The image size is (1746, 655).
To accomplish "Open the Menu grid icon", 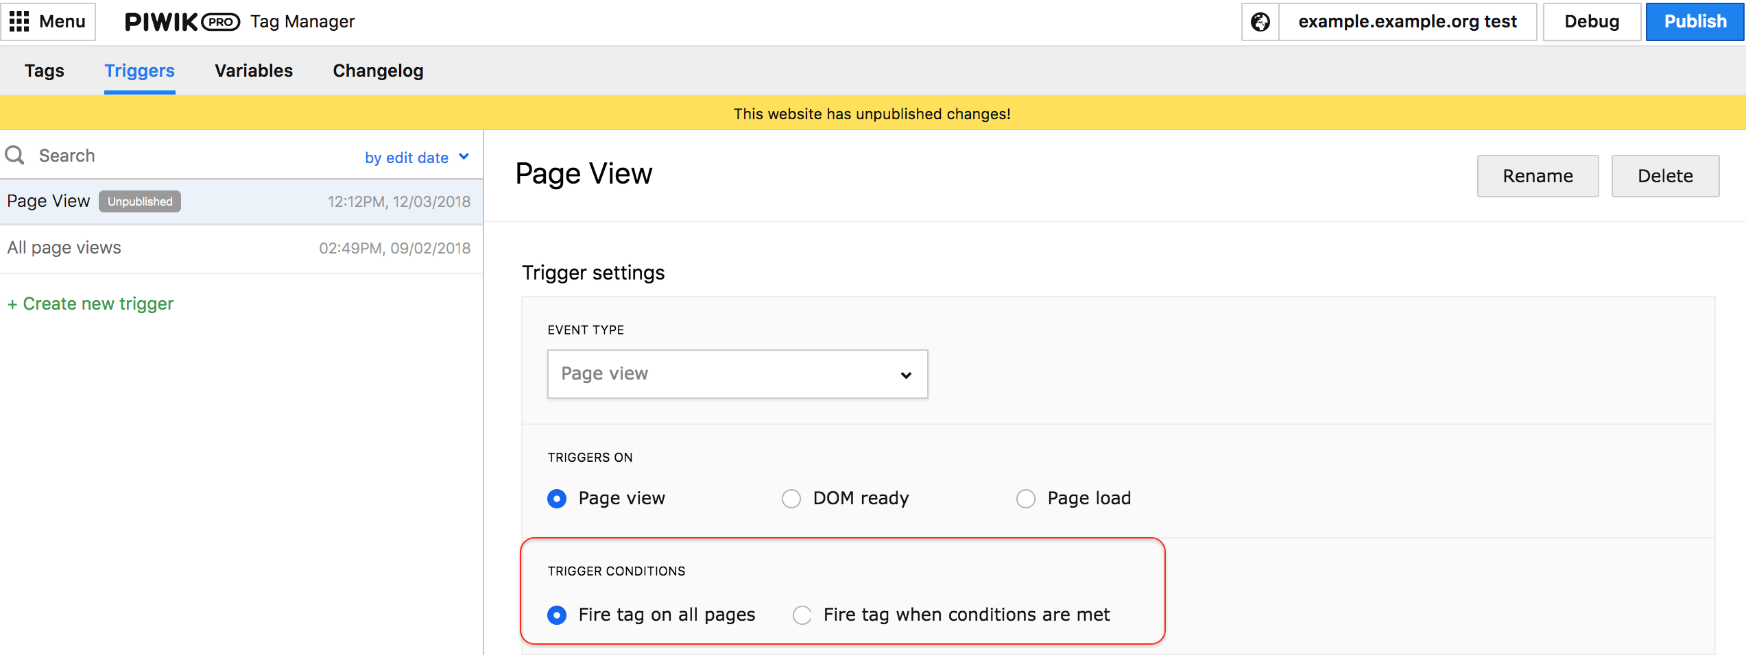I will pyautogui.click(x=19, y=21).
